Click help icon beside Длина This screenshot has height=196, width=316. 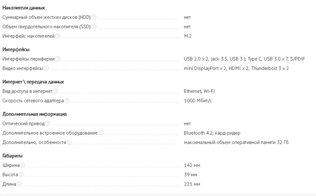19,184
